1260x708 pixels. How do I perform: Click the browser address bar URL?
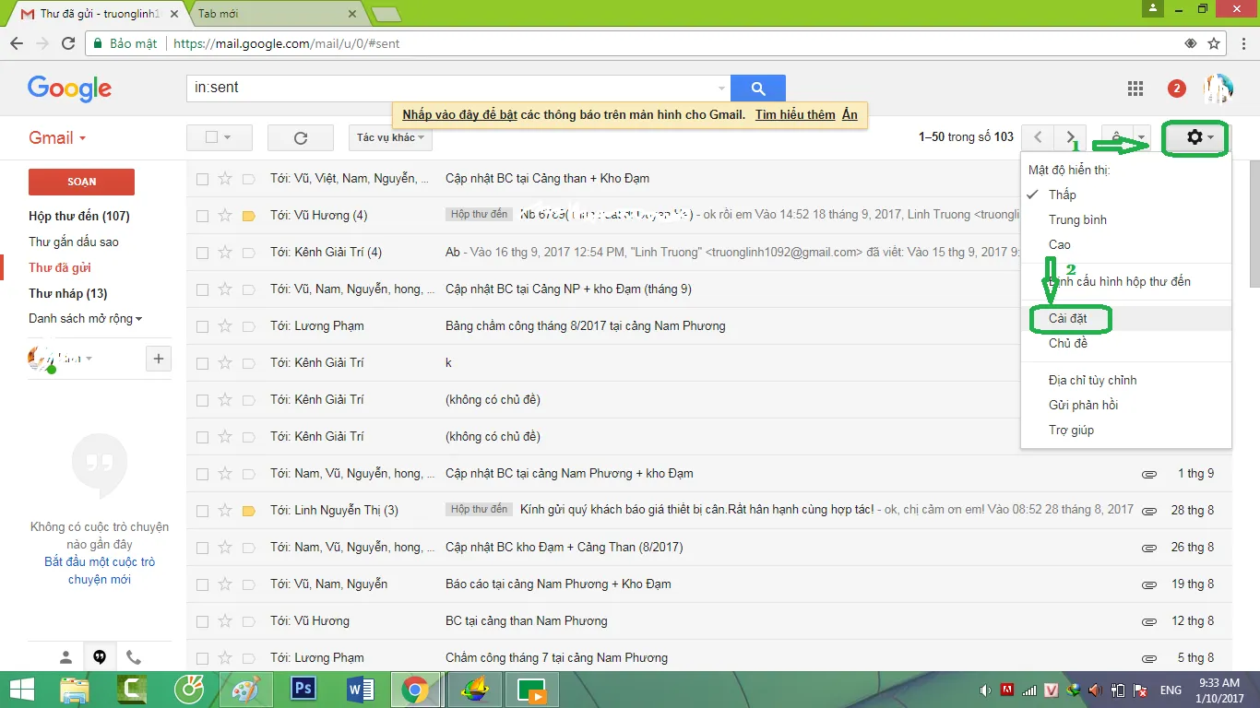point(287,43)
